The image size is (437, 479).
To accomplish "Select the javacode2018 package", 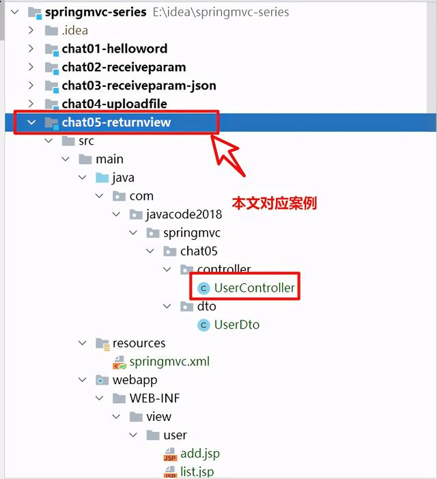I will tap(184, 215).
